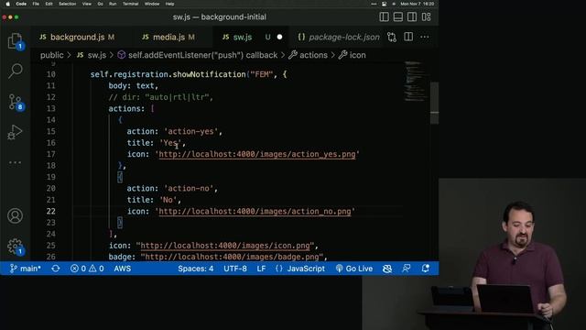Click images/icon.png URL link
Viewport: 586px width, 330px height.
pyautogui.click(x=225, y=246)
